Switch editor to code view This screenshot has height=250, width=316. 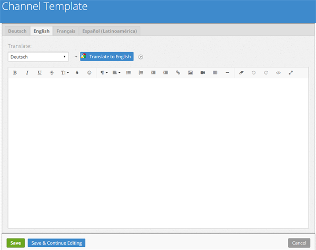pos(278,72)
